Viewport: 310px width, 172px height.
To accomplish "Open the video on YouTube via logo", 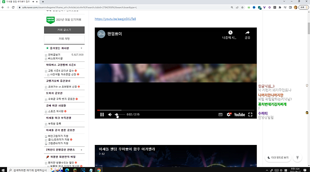I will [x=239, y=114].
